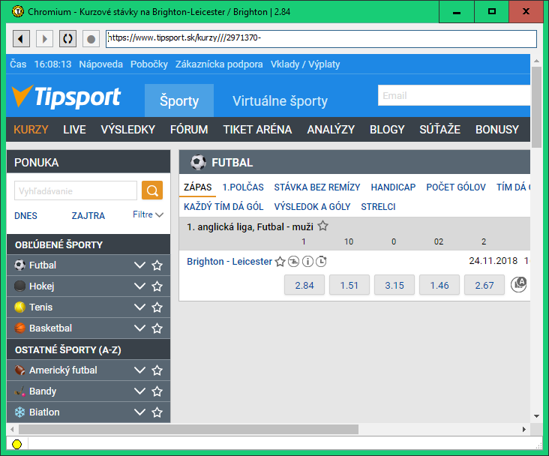The width and height of the screenshot is (549, 456).
Task: Favorite the 1. anglická liga league star
Action: (x=322, y=226)
